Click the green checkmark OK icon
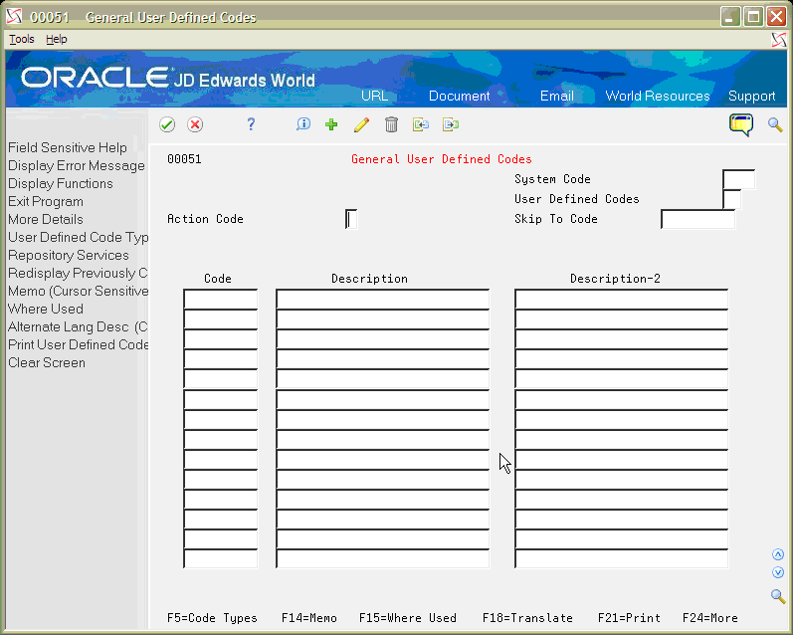793x635 pixels. [167, 124]
